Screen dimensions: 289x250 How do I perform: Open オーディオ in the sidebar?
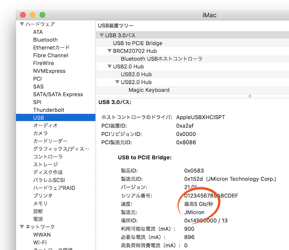tap(45, 125)
